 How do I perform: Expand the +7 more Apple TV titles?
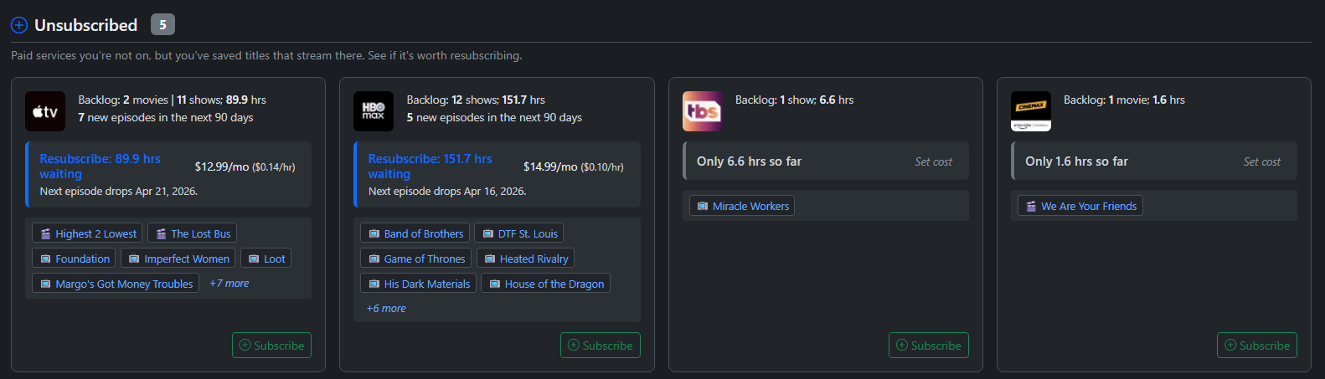pyautogui.click(x=229, y=284)
